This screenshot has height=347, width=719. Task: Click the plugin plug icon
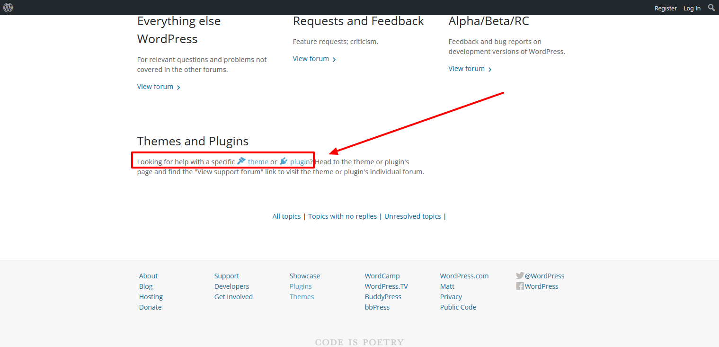tap(284, 161)
